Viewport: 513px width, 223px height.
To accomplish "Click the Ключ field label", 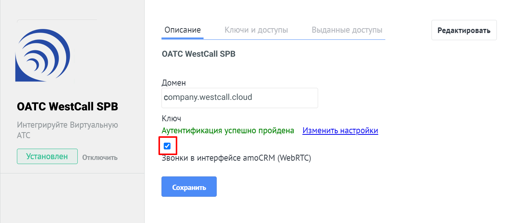I will pyautogui.click(x=172, y=119).
